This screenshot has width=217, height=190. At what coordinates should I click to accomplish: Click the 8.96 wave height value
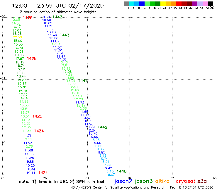[x=96, y=140]
